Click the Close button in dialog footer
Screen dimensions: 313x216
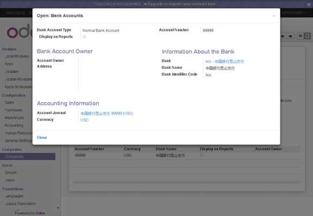pos(42,138)
